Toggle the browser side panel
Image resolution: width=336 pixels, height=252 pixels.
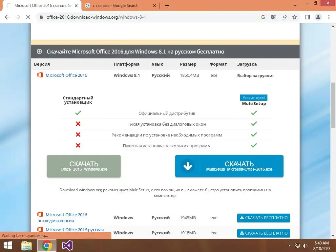coord(308,17)
